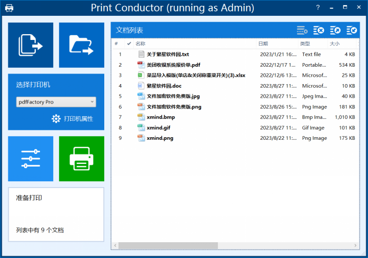368x258 pixels.
Task: Click the 列表中有 9 个文档 status text
Action: click(x=39, y=230)
